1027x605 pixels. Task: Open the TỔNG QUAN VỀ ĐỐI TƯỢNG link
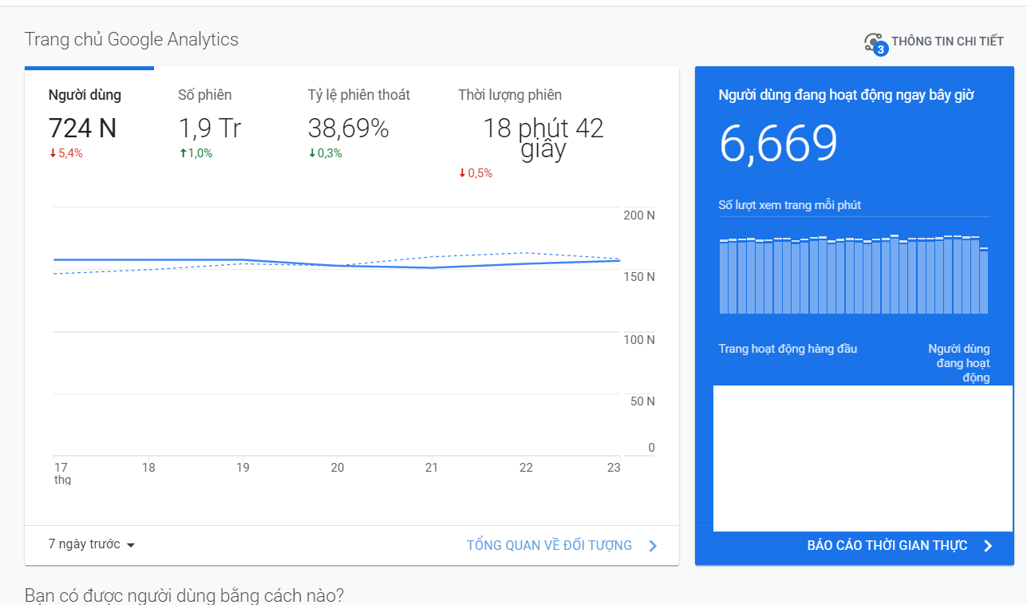[x=549, y=546]
